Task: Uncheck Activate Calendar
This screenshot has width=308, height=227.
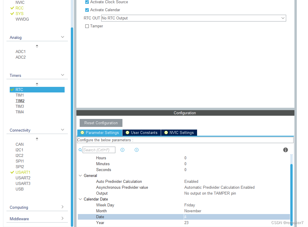Action: coord(87,10)
